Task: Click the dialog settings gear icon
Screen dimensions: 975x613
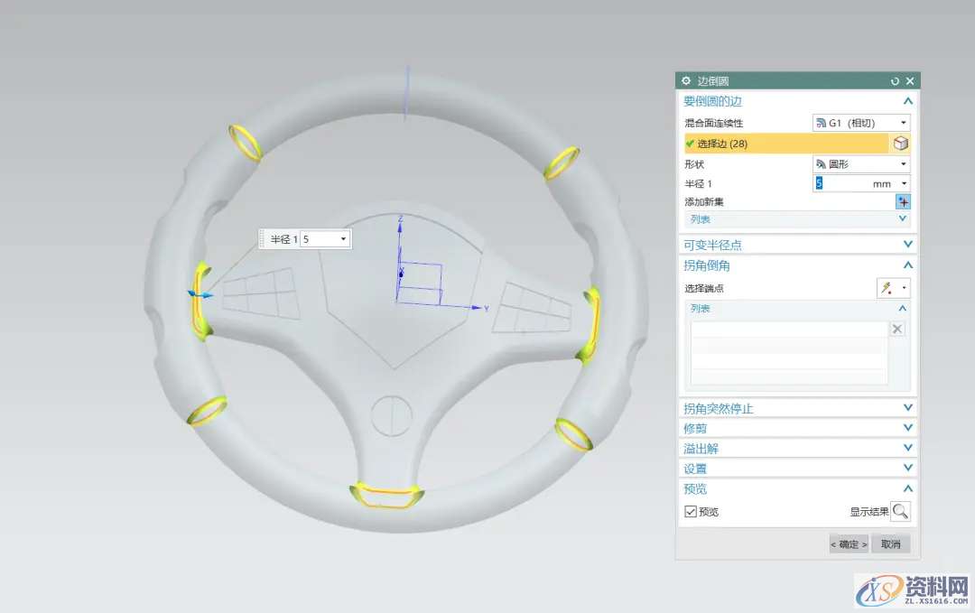Action: (686, 81)
